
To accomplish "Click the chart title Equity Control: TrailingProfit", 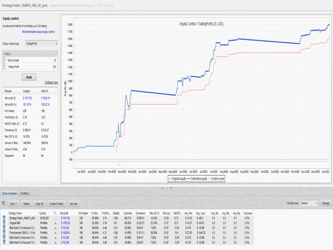I will point(201,24).
